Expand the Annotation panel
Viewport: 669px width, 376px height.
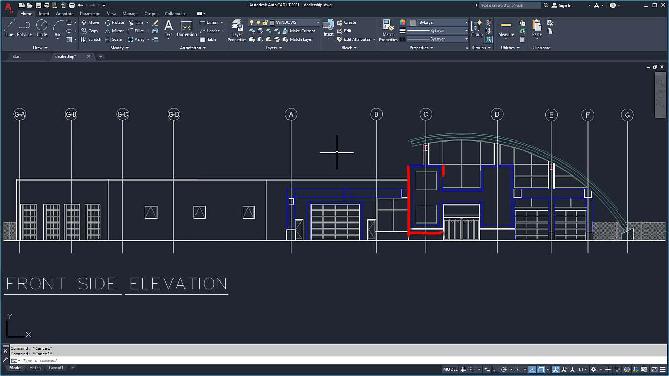[x=193, y=48]
